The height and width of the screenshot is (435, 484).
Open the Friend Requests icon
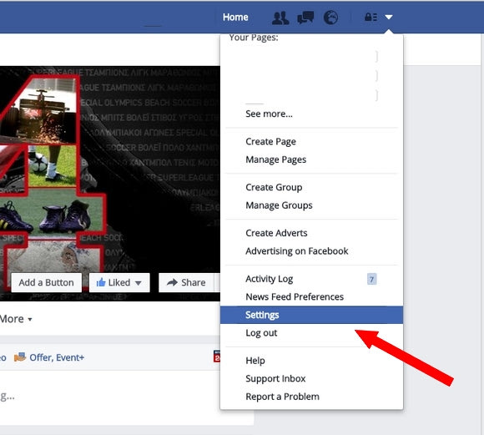(280, 18)
